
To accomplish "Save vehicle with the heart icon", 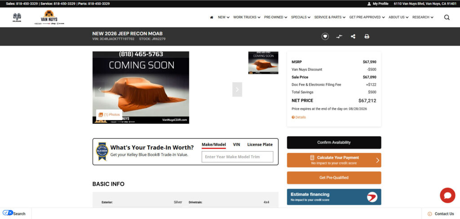I will pos(325,37).
